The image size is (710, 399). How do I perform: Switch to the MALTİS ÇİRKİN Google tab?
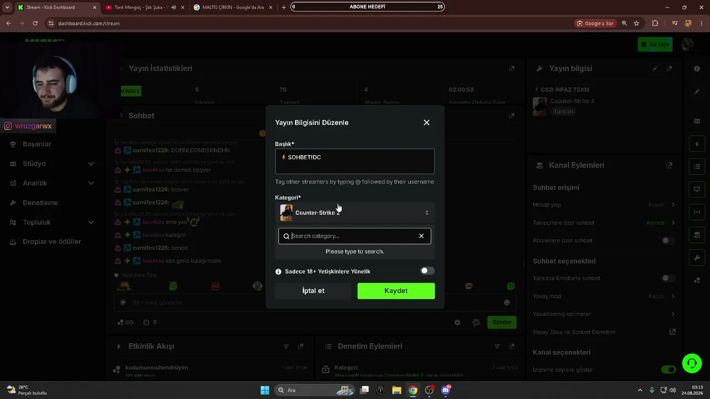tap(233, 7)
